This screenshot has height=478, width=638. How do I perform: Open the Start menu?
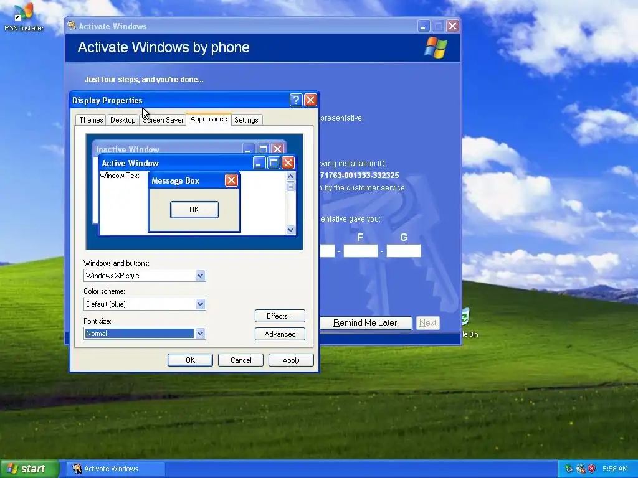[x=30, y=469]
